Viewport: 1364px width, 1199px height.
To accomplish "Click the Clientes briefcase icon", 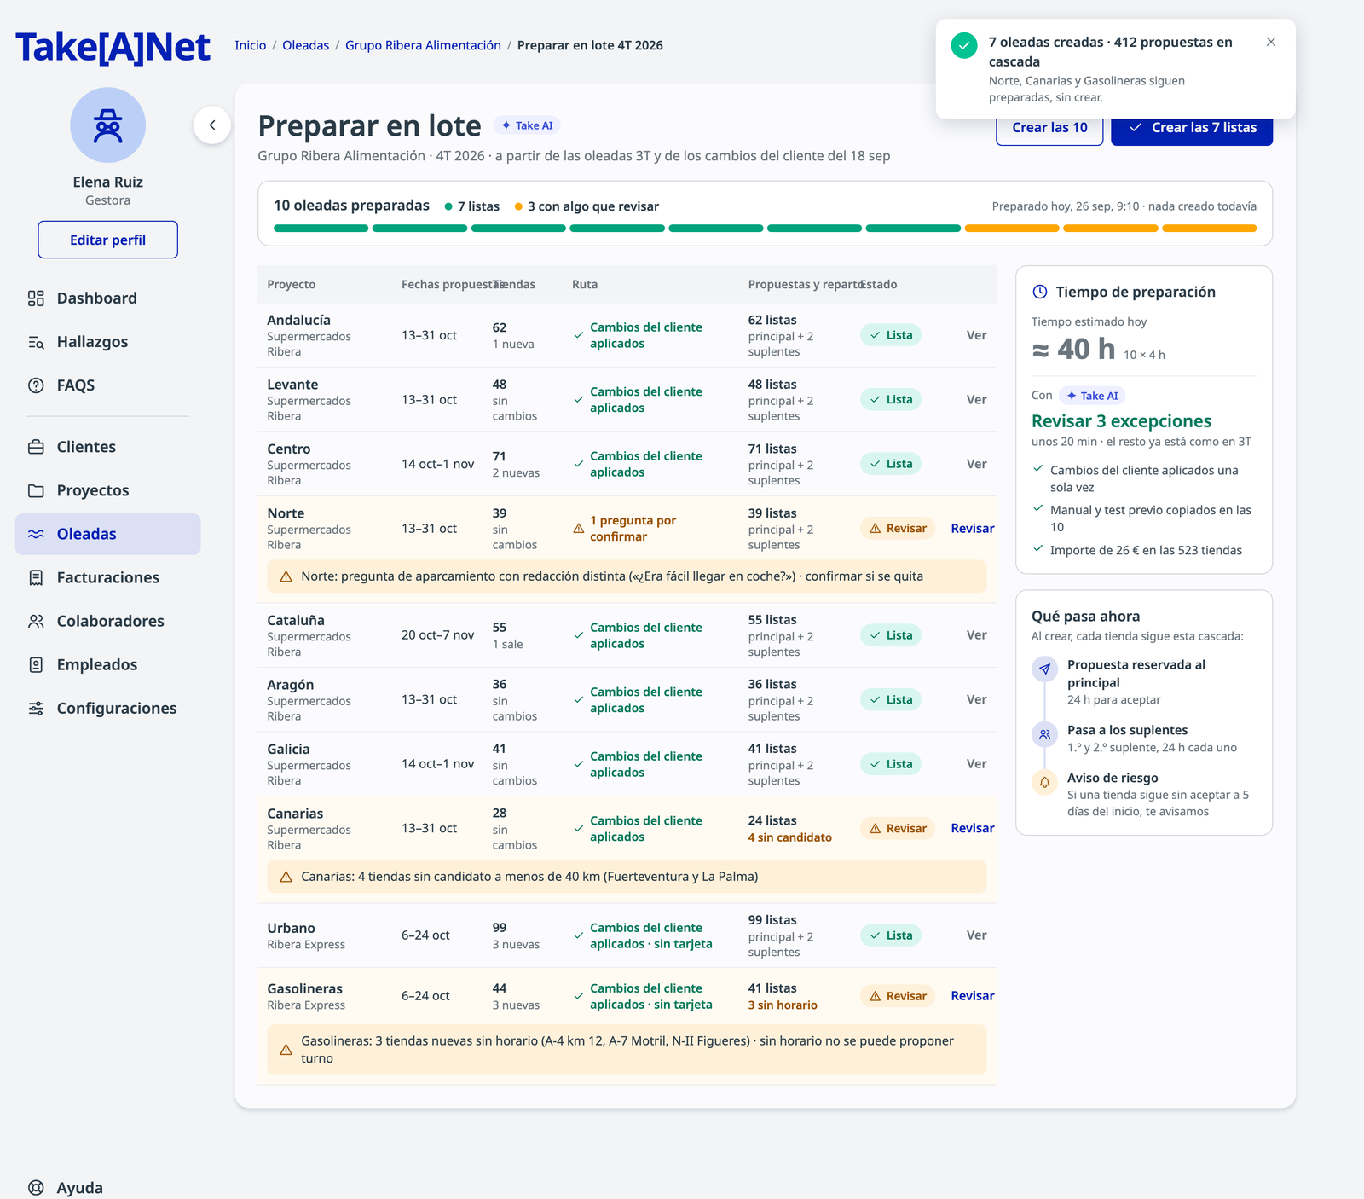I will click(x=36, y=447).
